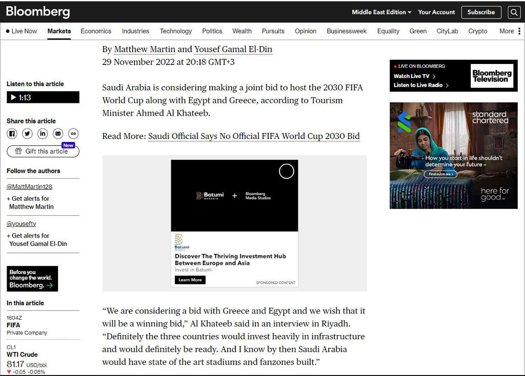Share article via LinkedIn icon
The height and width of the screenshot is (376, 525).
(x=43, y=134)
